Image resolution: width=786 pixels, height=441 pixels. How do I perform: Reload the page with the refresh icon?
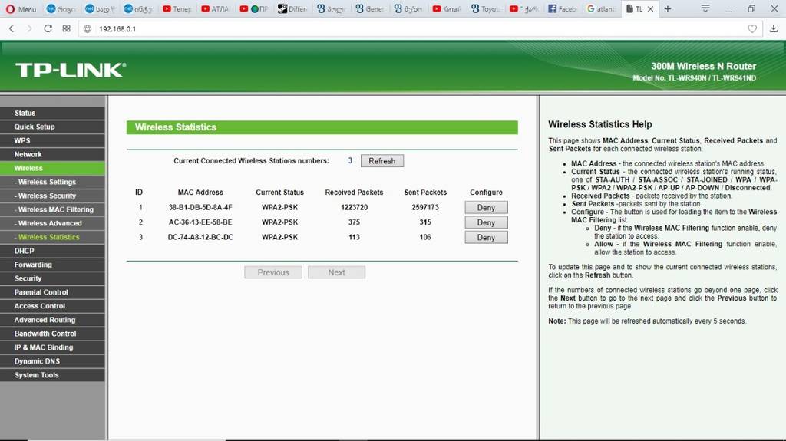pyautogui.click(x=48, y=28)
